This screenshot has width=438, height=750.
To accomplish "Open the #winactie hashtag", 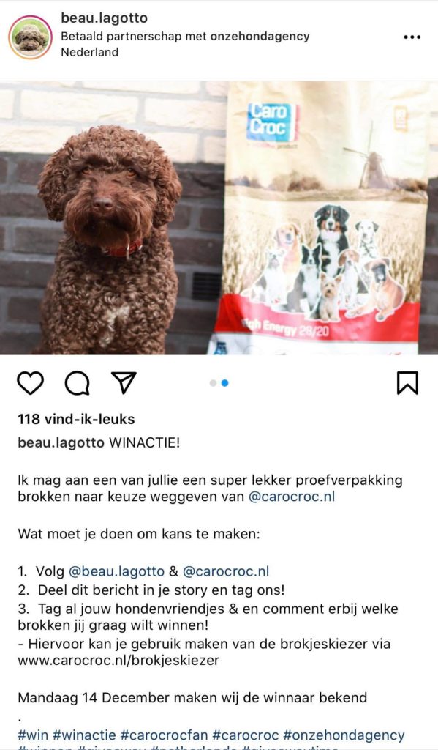I will click(x=84, y=735).
